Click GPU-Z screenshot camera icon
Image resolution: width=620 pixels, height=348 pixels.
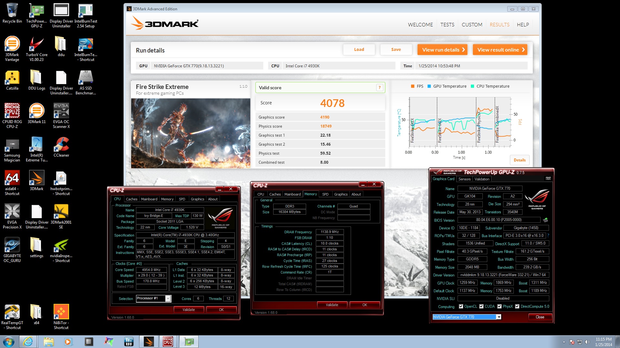point(548,179)
